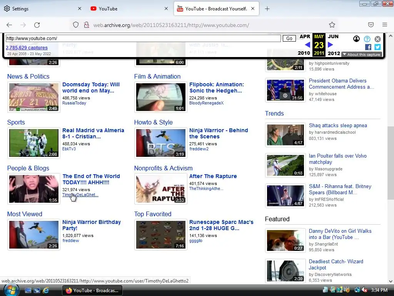This screenshot has width=394, height=296.
Task: Open the Firefox hamburger menu
Action: [x=385, y=25]
